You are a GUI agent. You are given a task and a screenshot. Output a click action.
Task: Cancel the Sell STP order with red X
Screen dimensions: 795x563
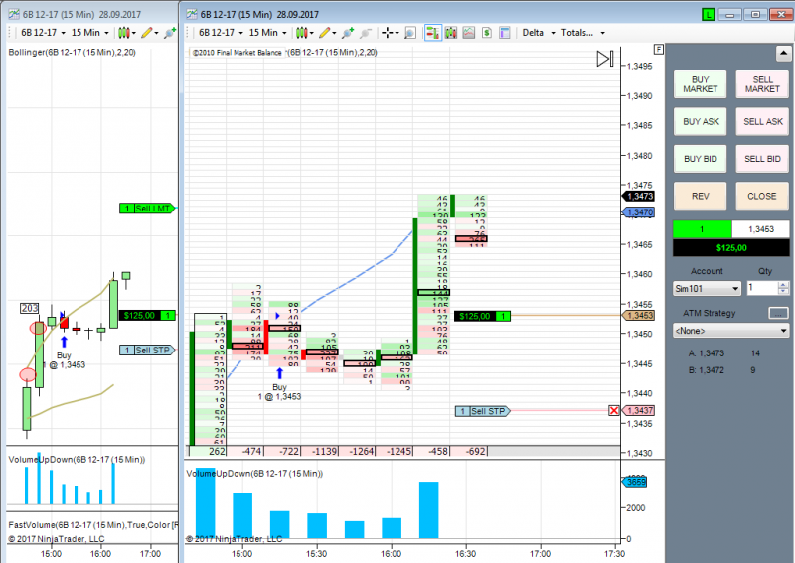[613, 410]
